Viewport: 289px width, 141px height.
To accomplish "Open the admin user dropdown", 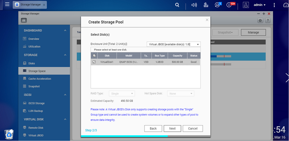I will [x=260, y=5].
